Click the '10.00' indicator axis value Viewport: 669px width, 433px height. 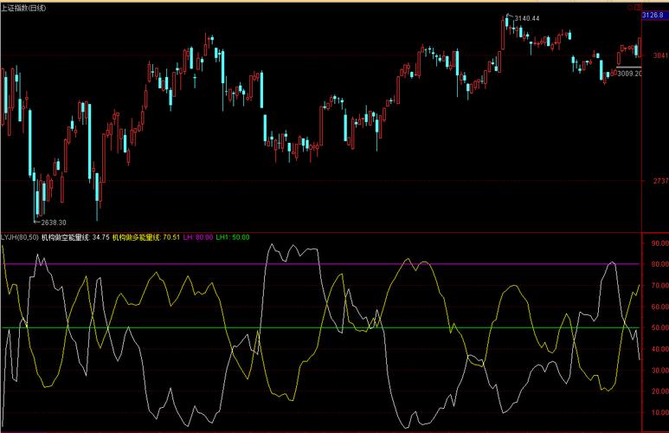pos(659,412)
